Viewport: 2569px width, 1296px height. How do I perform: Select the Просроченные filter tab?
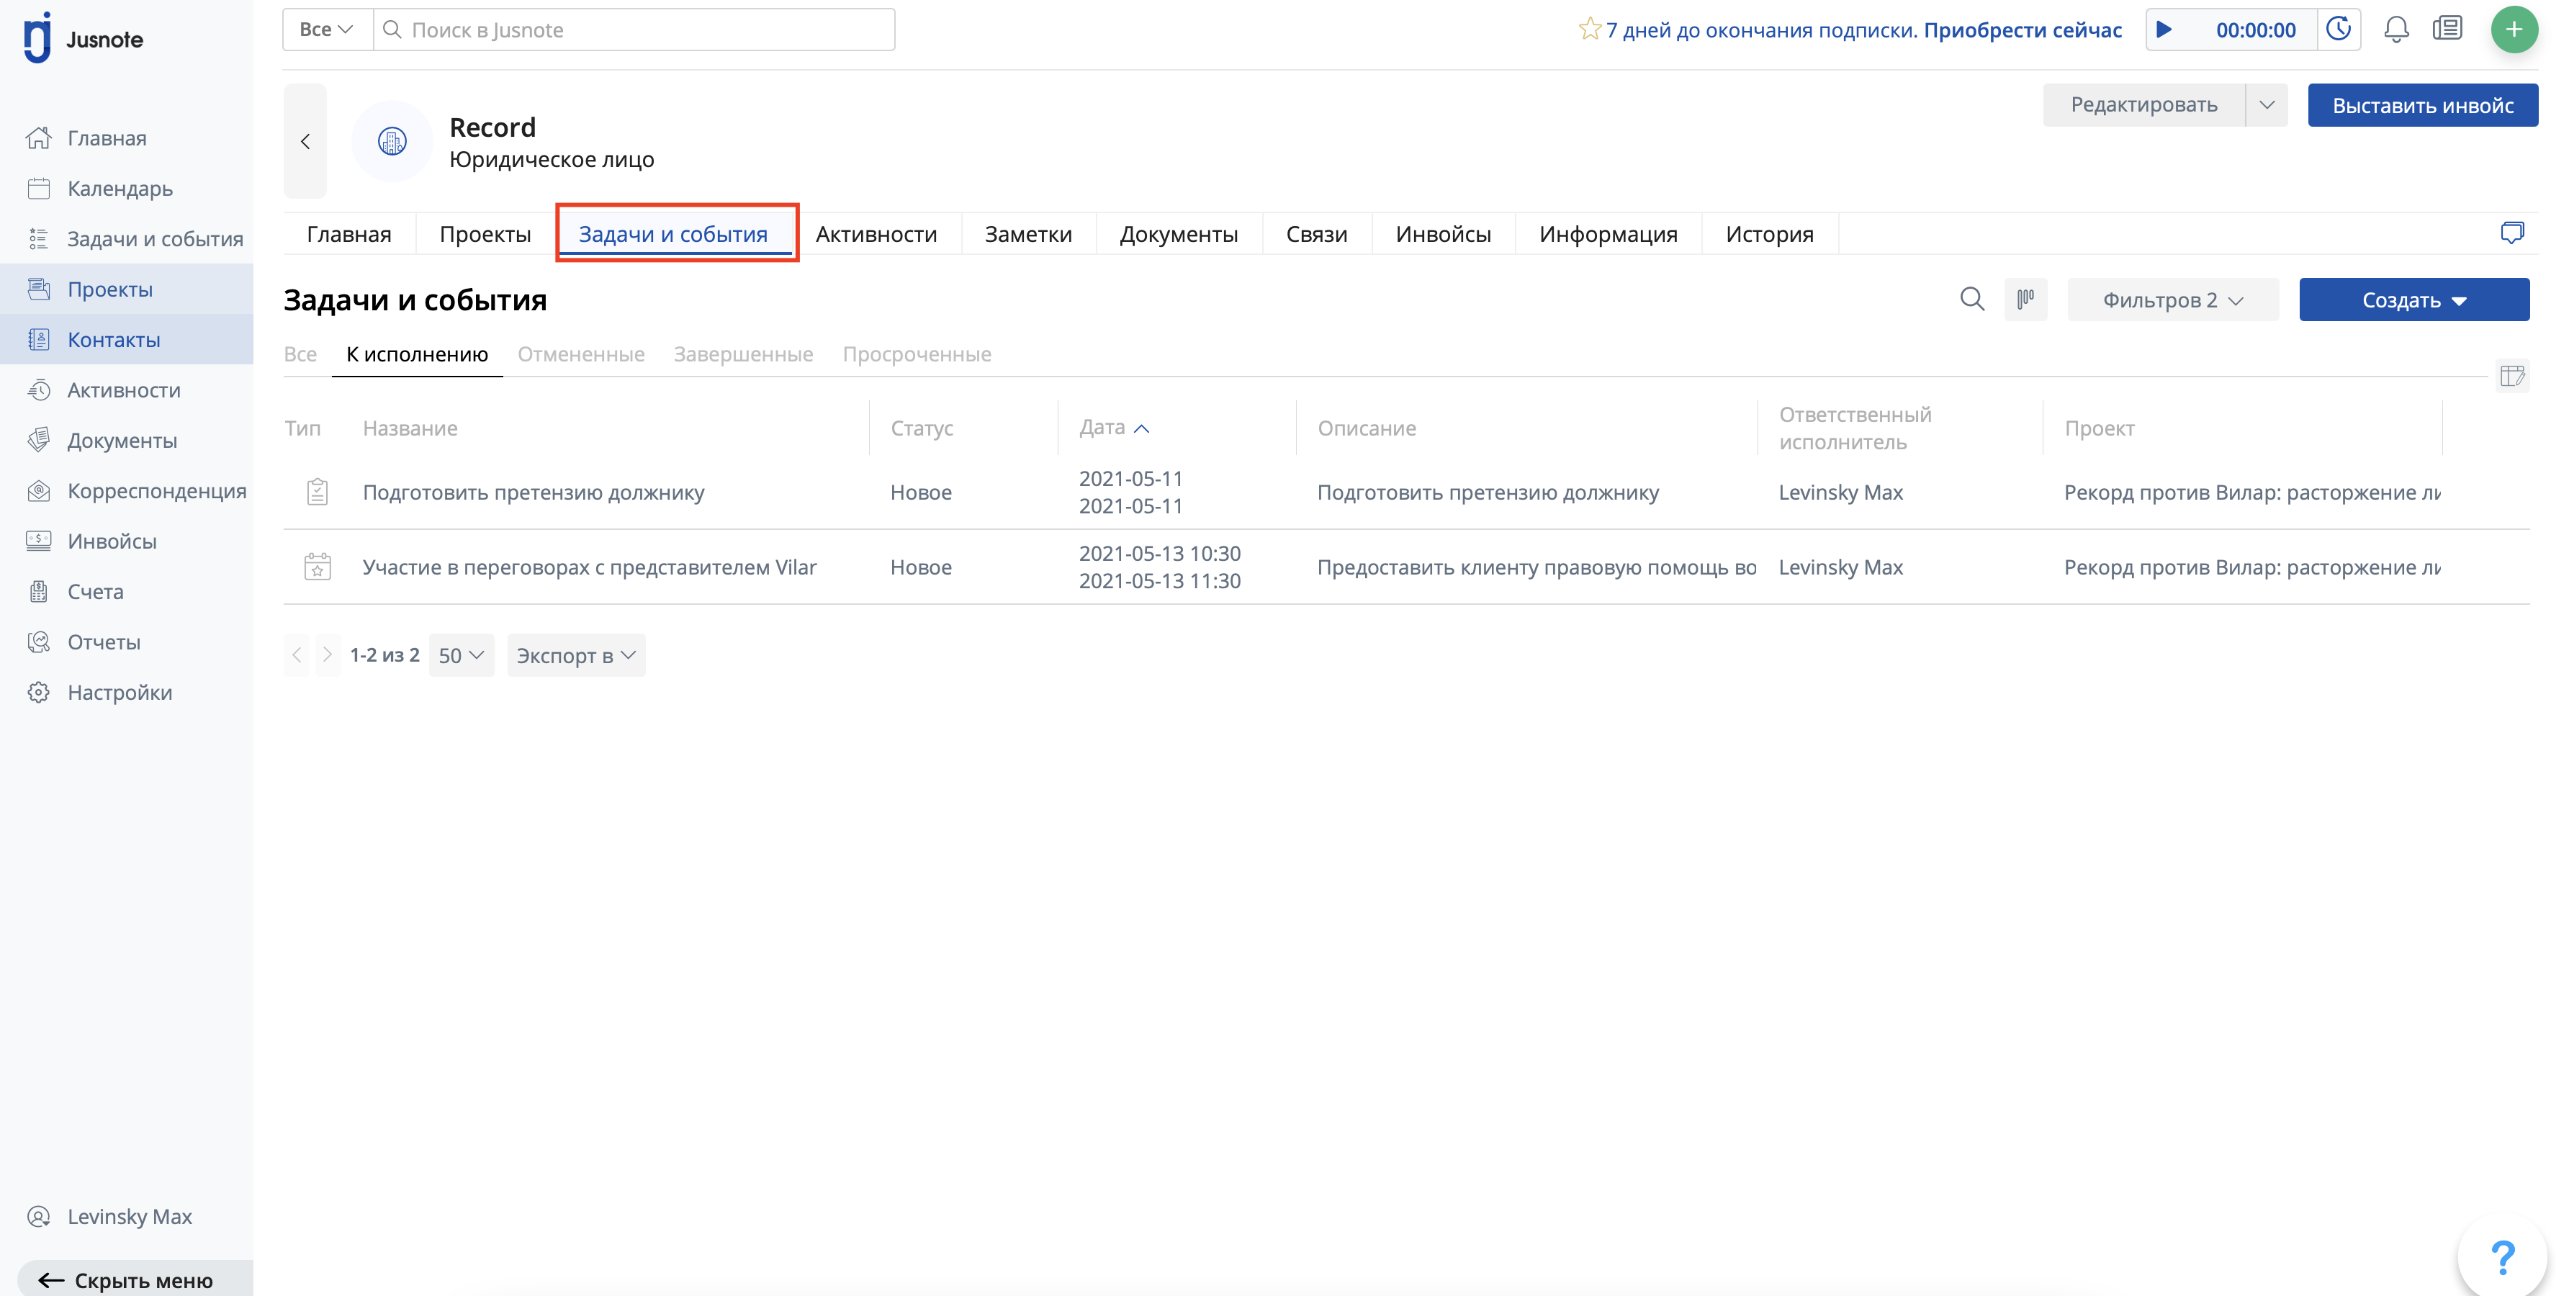coord(916,354)
